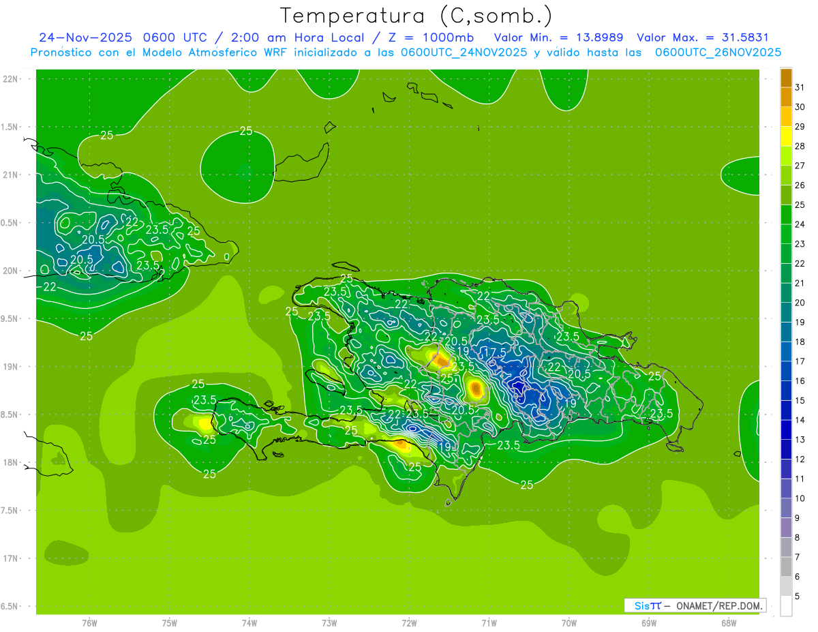Image resolution: width=818 pixels, height=632 pixels.
Task: Click the legend scale value "9"
Action: (x=798, y=518)
